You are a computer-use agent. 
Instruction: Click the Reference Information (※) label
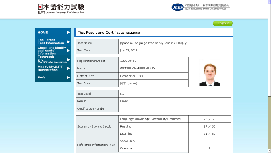click(96, 145)
